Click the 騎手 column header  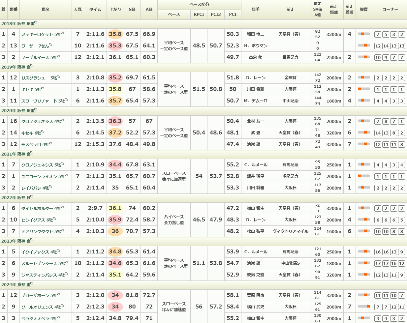click(256, 10)
